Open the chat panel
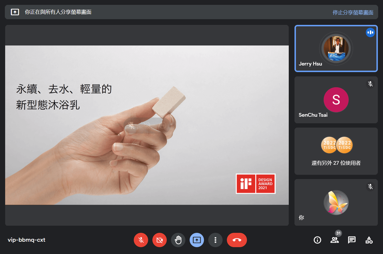 (352, 240)
